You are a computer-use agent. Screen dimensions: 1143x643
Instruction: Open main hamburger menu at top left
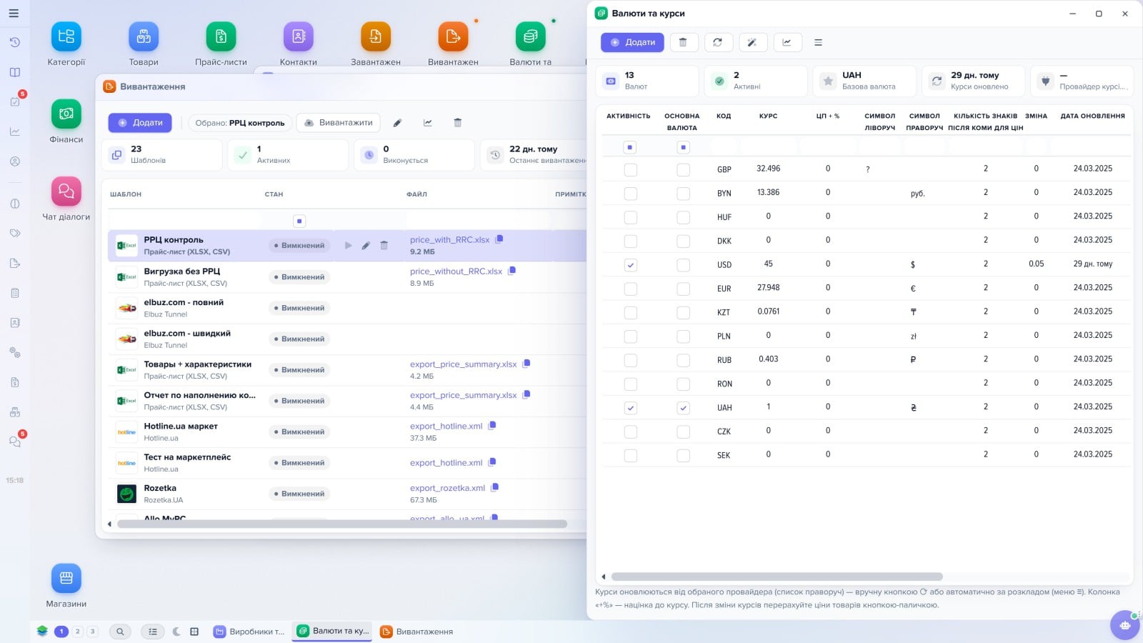pyautogui.click(x=14, y=14)
